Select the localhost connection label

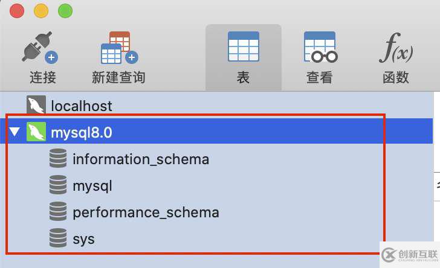coord(81,106)
